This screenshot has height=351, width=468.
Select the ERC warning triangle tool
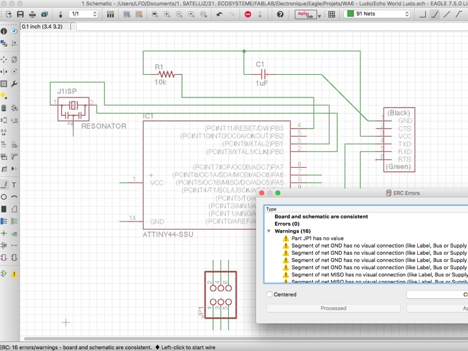coord(14,274)
